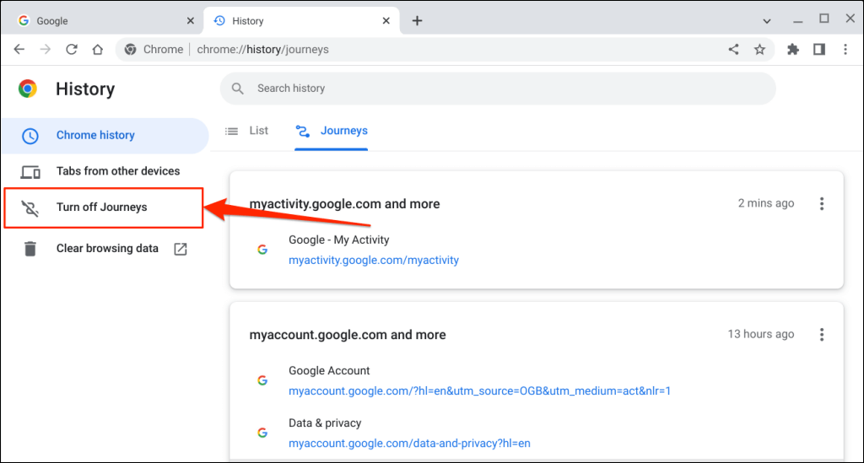
Task: Click the devices icon in sidebar
Action: pyautogui.click(x=30, y=172)
